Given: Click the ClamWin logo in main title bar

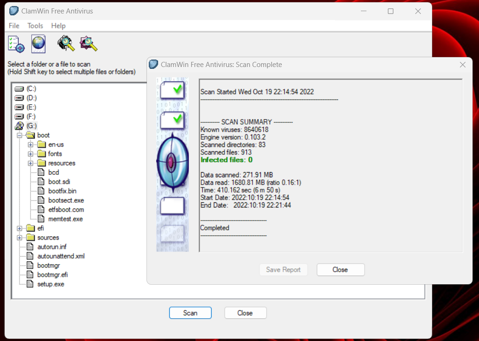Looking at the screenshot, I should click(14, 11).
